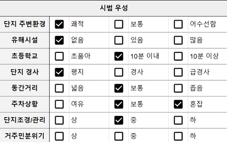Uncheck 10분 이내 for 초등학교

119,56
